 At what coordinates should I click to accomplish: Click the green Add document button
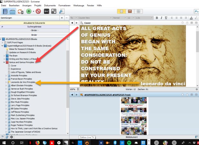29,11
